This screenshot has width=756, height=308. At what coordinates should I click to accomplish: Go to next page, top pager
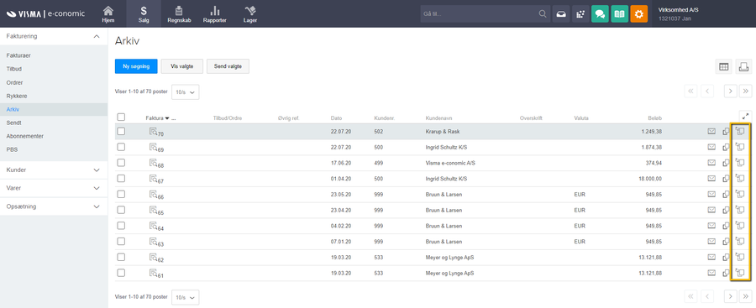[731, 91]
